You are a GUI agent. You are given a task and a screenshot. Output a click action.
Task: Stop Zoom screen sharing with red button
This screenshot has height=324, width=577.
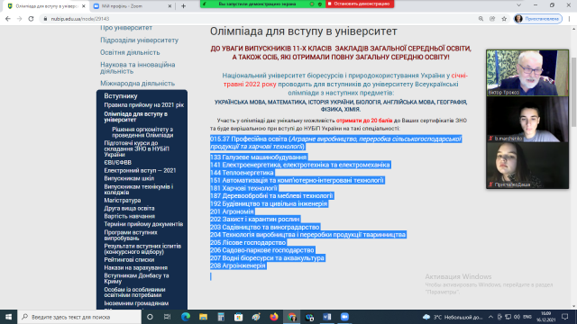click(x=360, y=4)
